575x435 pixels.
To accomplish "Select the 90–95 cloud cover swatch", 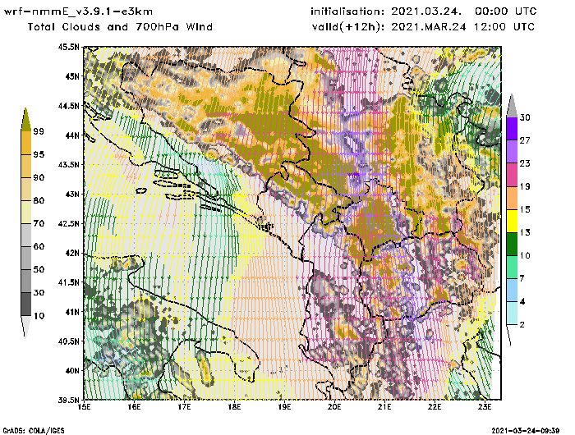I will 25,166.
